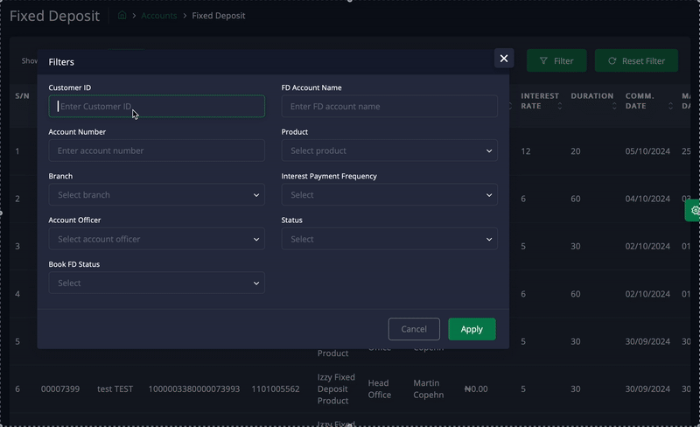Screen dimensions: 700x427
Task: Expand the Account Officer dropdown
Action: tap(157, 239)
